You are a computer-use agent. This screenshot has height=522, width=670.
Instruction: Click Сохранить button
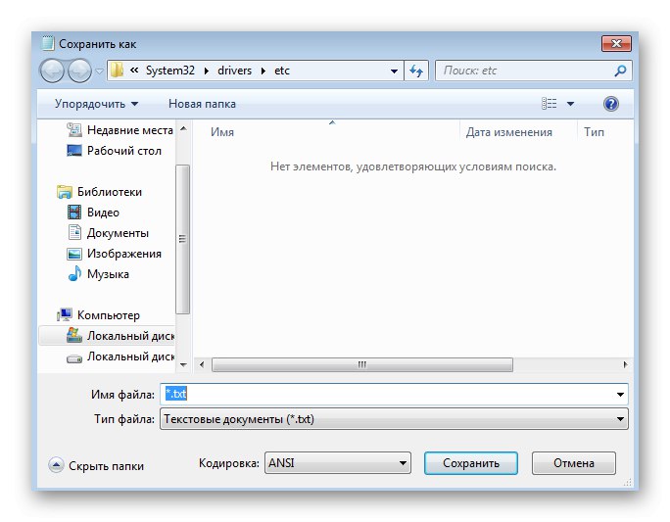(x=471, y=463)
